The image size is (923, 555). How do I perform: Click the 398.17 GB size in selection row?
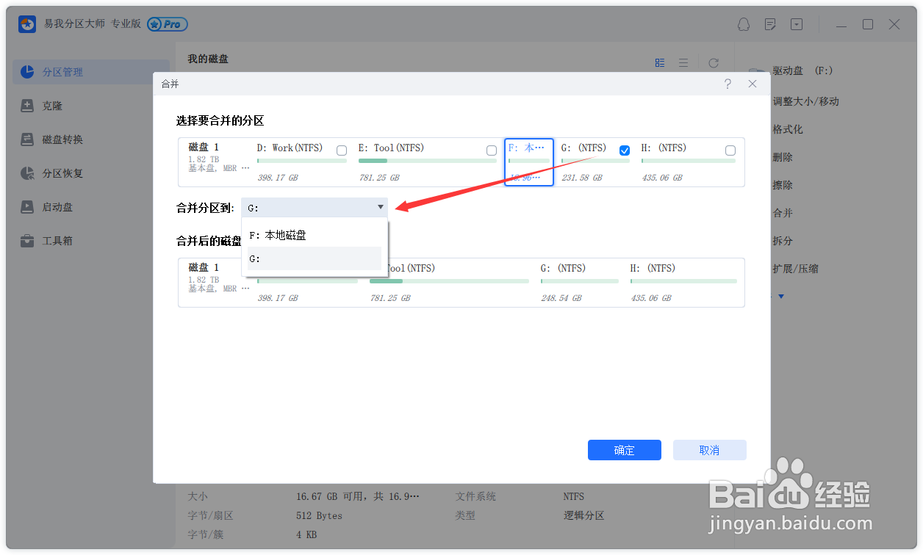278,178
